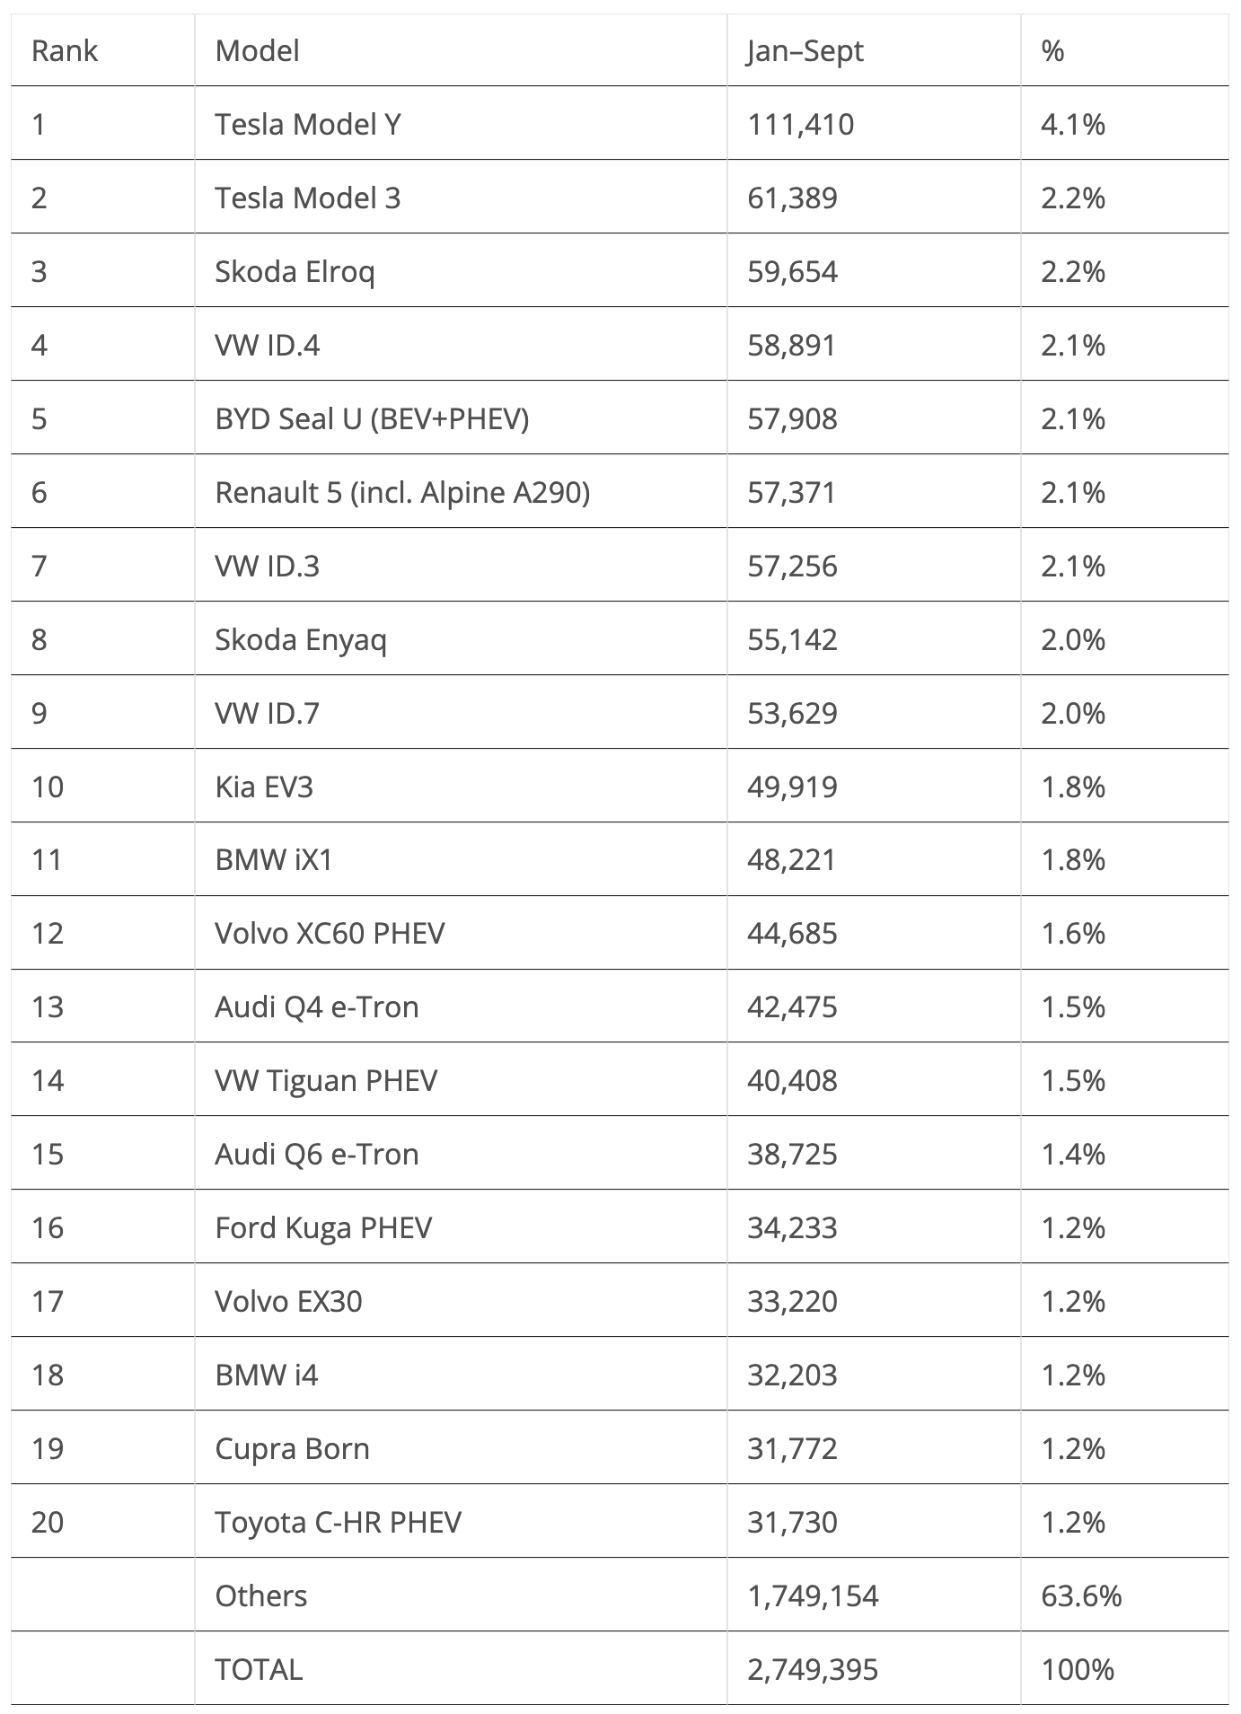Click the BYD Seal U (BEV+PHEV) cell
The height and width of the screenshot is (1714, 1241).
tap(372, 418)
